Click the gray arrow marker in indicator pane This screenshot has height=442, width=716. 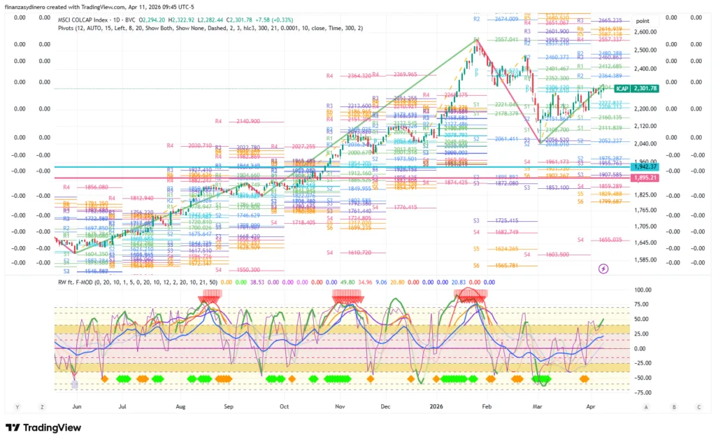point(76,384)
